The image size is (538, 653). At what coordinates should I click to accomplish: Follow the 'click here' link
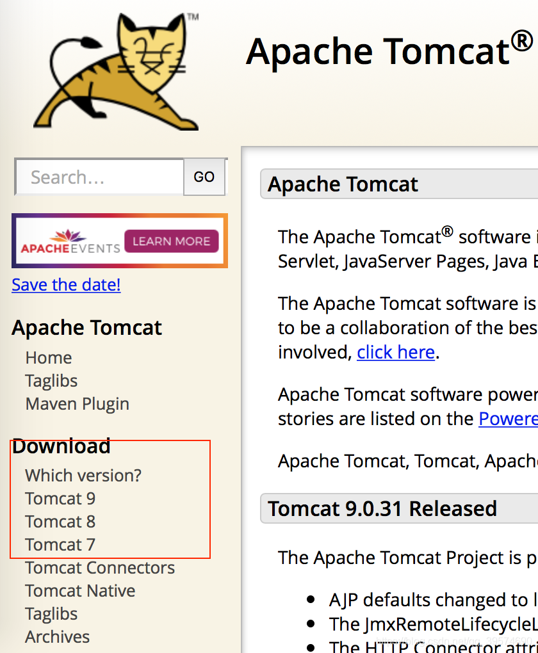tap(396, 352)
